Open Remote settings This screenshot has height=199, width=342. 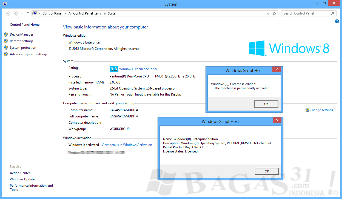[x=21, y=41]
